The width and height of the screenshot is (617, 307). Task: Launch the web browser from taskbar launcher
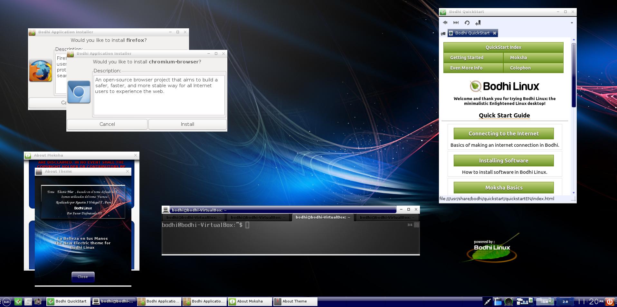click(18, 302)
